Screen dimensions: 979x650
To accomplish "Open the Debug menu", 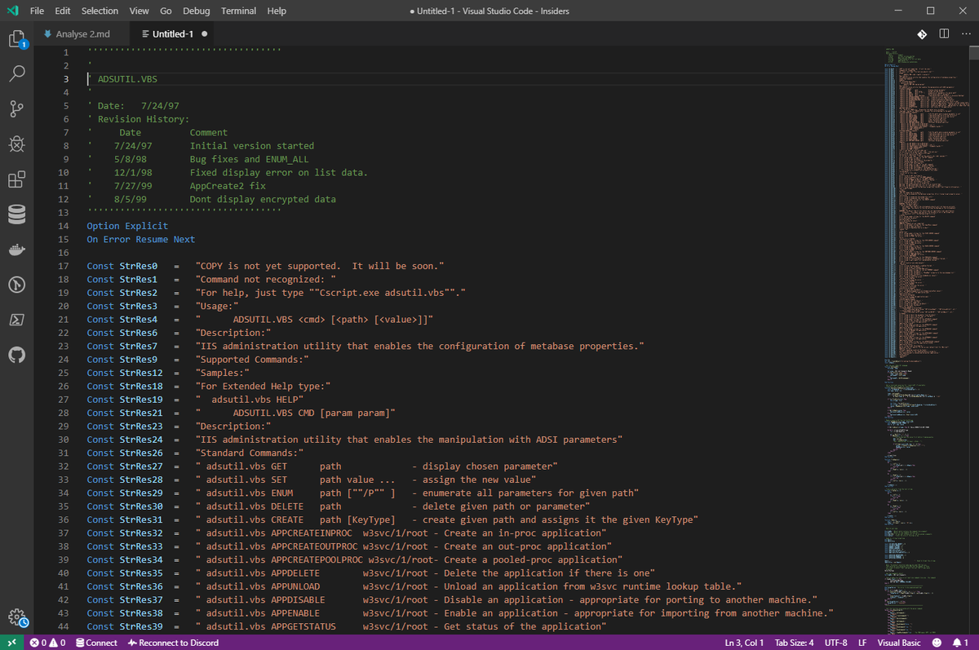I will [197, 11].
